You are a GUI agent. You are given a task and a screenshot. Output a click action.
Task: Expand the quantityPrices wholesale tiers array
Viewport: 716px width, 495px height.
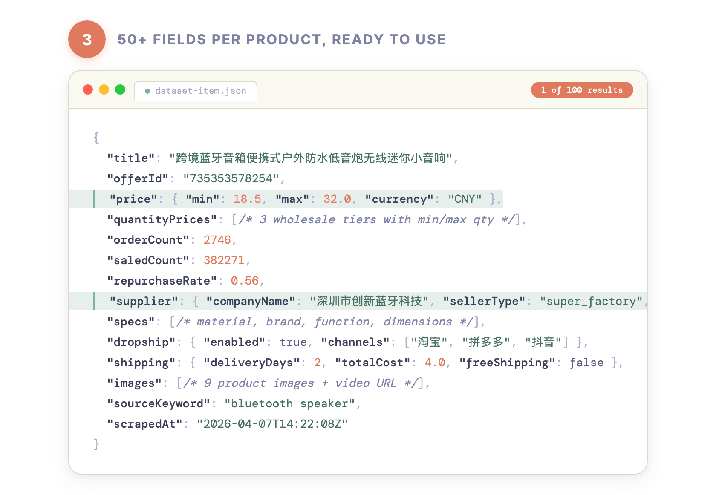pyautogui.click(x=378, y=219)
